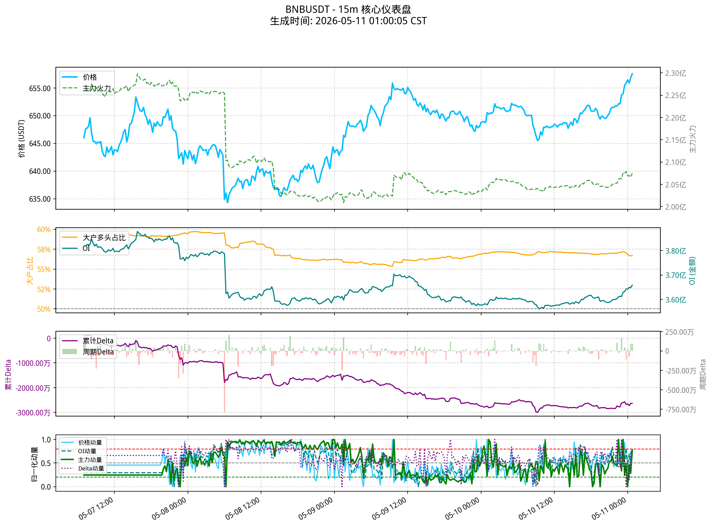
Task: Click the "05-09 12:00" time axis label
Action: pos(389,508)
